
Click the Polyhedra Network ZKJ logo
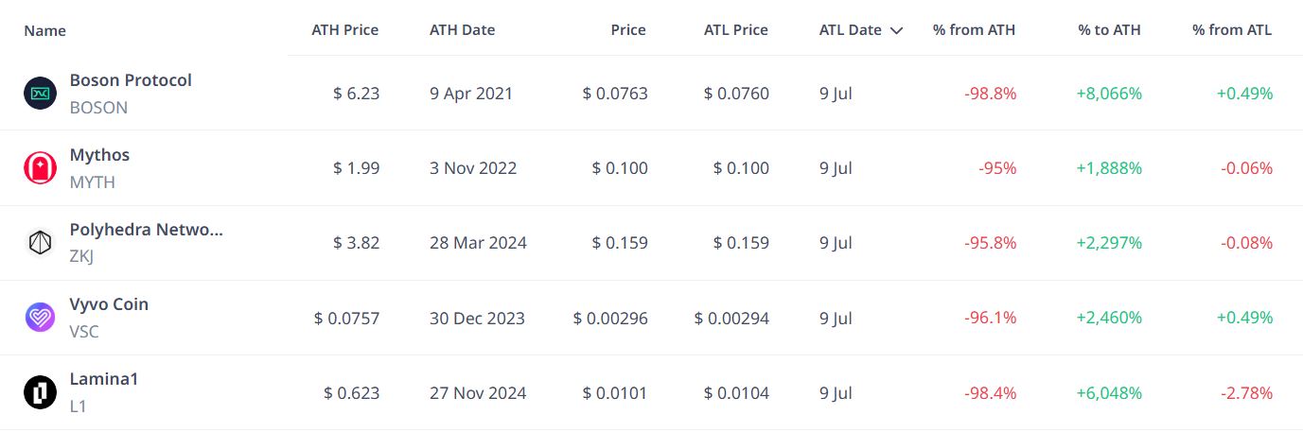click(x=41, y=243)
